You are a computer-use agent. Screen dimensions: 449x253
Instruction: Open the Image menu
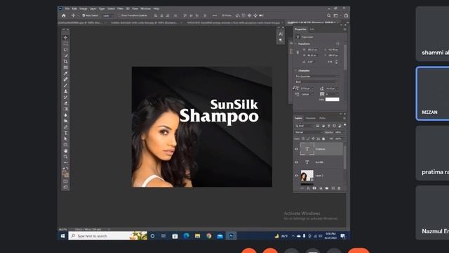[83, 9]
